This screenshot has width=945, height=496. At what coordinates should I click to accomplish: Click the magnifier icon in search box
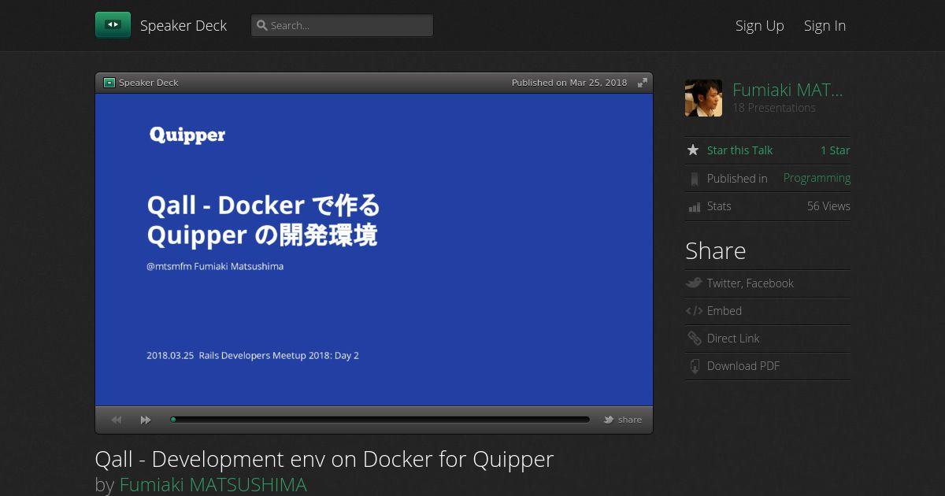pos(262,25)
